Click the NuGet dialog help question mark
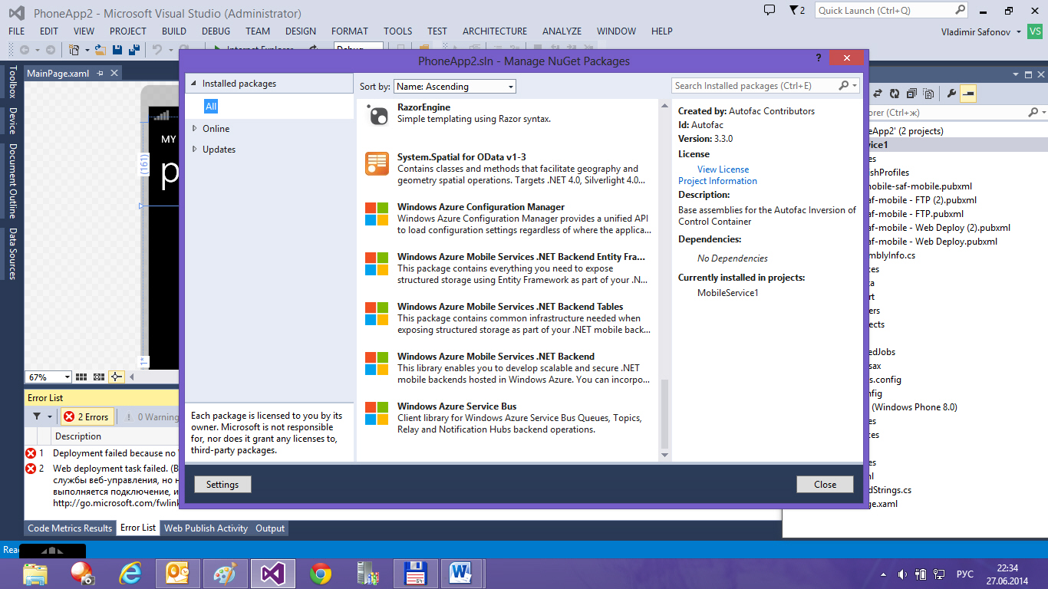1048x589 pixels. click(819, 58)
